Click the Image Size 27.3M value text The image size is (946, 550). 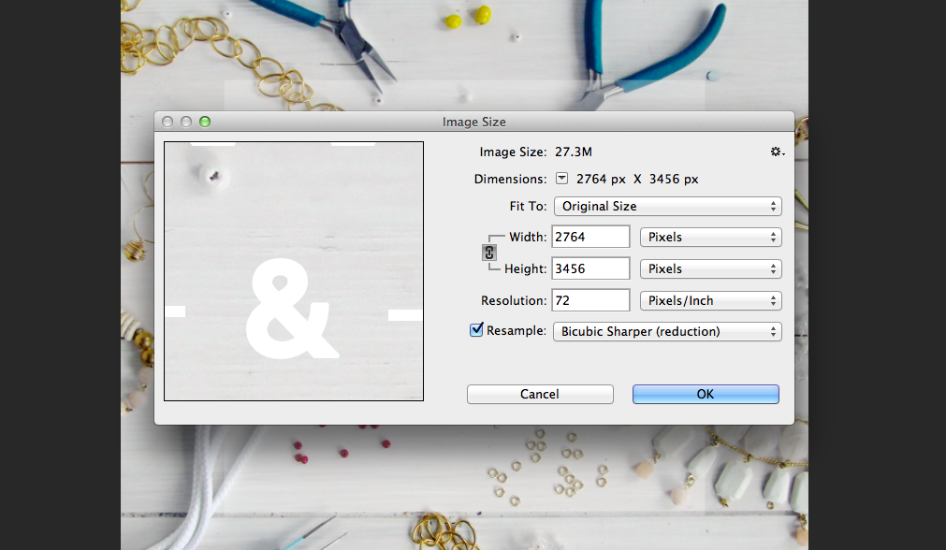click(x=574, y=152)
